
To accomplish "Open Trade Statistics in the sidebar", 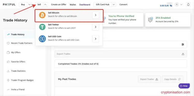I will pyautogui.click(x=18, y=71).
